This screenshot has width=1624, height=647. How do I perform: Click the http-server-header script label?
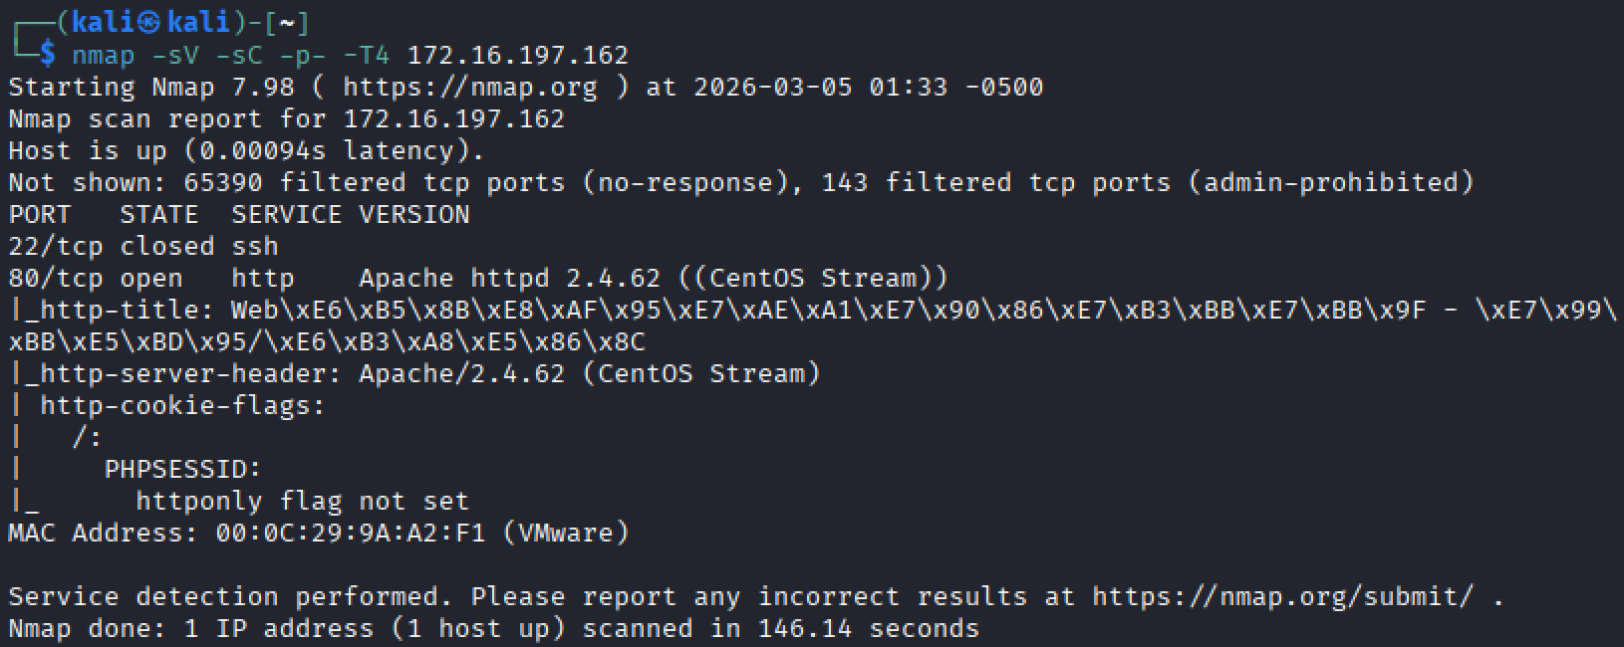click(183, 373)
